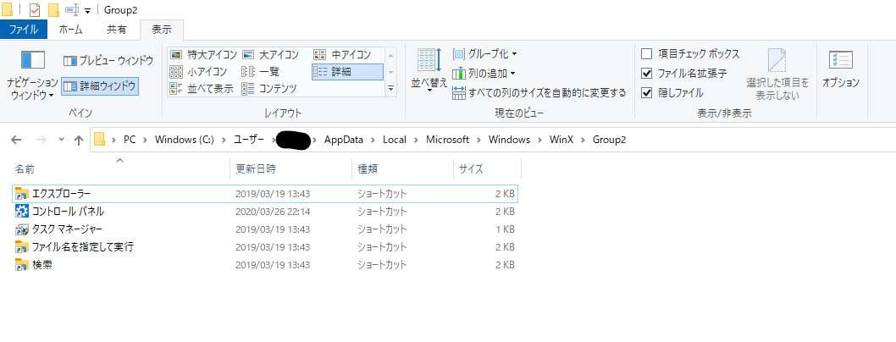Viewport: 896px width, 342px height.
Task: Toggle the プレビュー ウィンドウ pane
Action: tap(108, 60)
